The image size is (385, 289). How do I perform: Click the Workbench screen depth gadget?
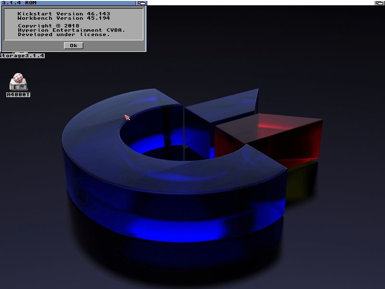click(x=379, y=3)
